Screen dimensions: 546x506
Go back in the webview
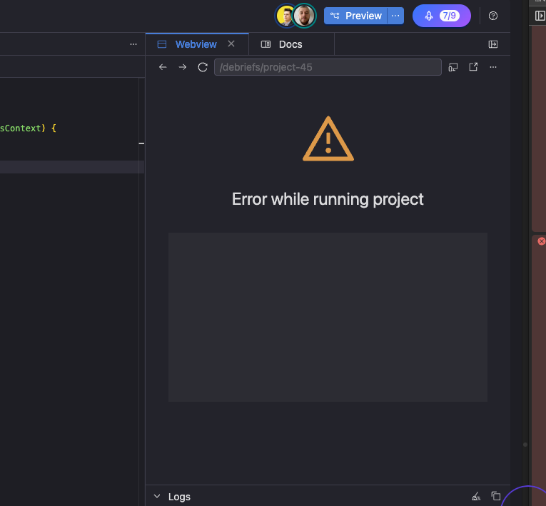163,67
